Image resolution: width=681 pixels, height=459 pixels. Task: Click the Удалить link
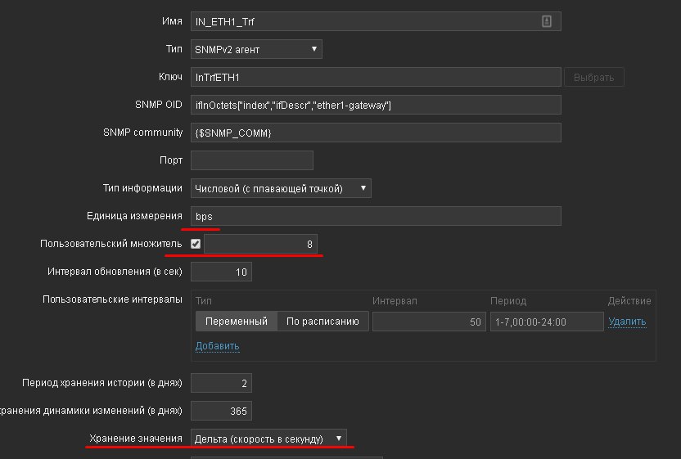pos(627,322)
